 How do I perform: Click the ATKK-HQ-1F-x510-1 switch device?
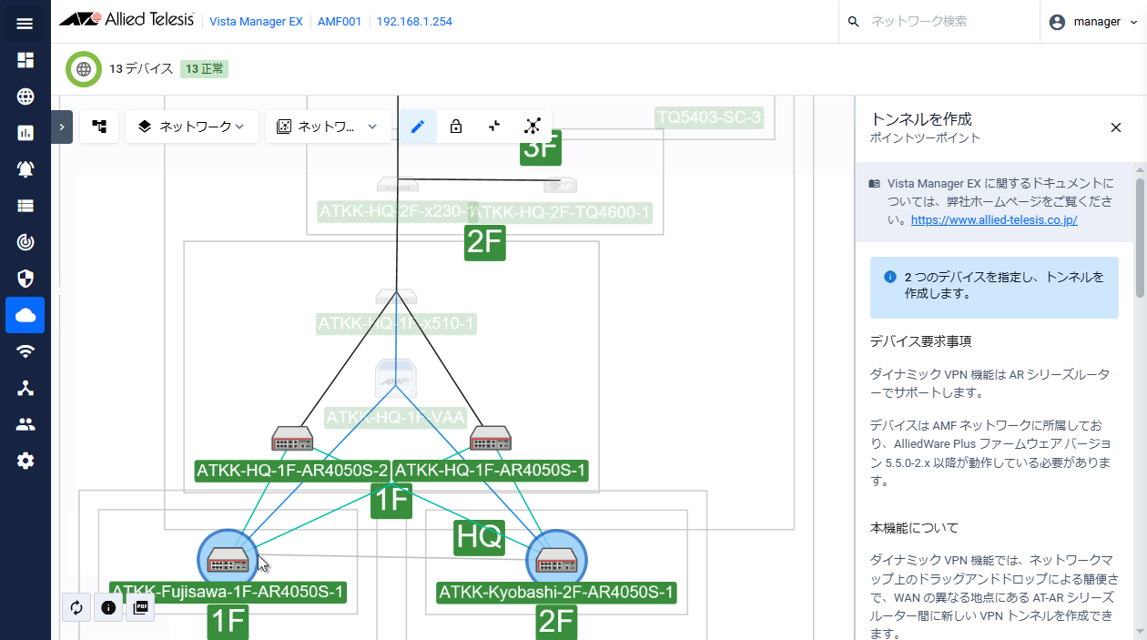point(397,297)
